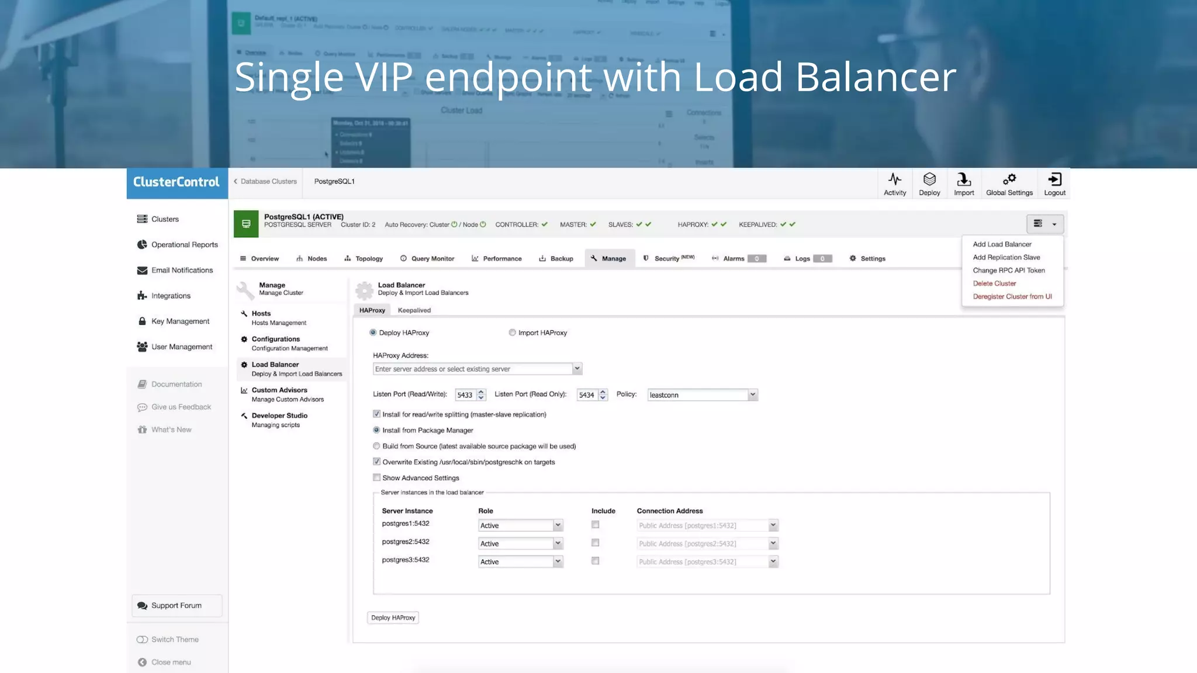The height and width of the screenshot is (673, 1197).
Task: Select Build from Source option
Action: 376,446
